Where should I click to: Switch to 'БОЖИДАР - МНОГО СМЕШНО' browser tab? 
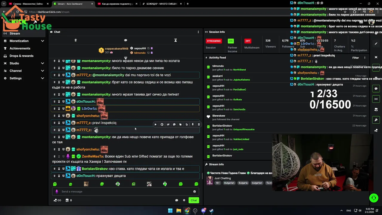coord(161,4)
